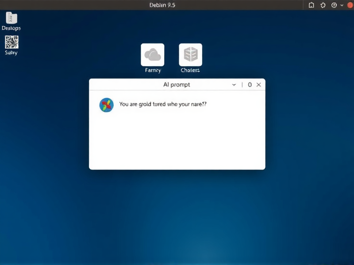
Task: Open the Famry cloud application icon
Action: tap(152, 55)
